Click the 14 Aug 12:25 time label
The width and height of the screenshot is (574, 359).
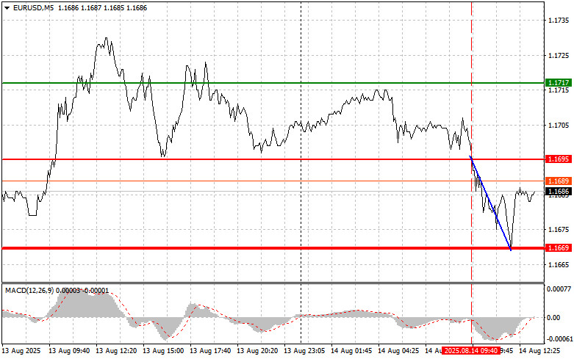[x=539, y=351]
